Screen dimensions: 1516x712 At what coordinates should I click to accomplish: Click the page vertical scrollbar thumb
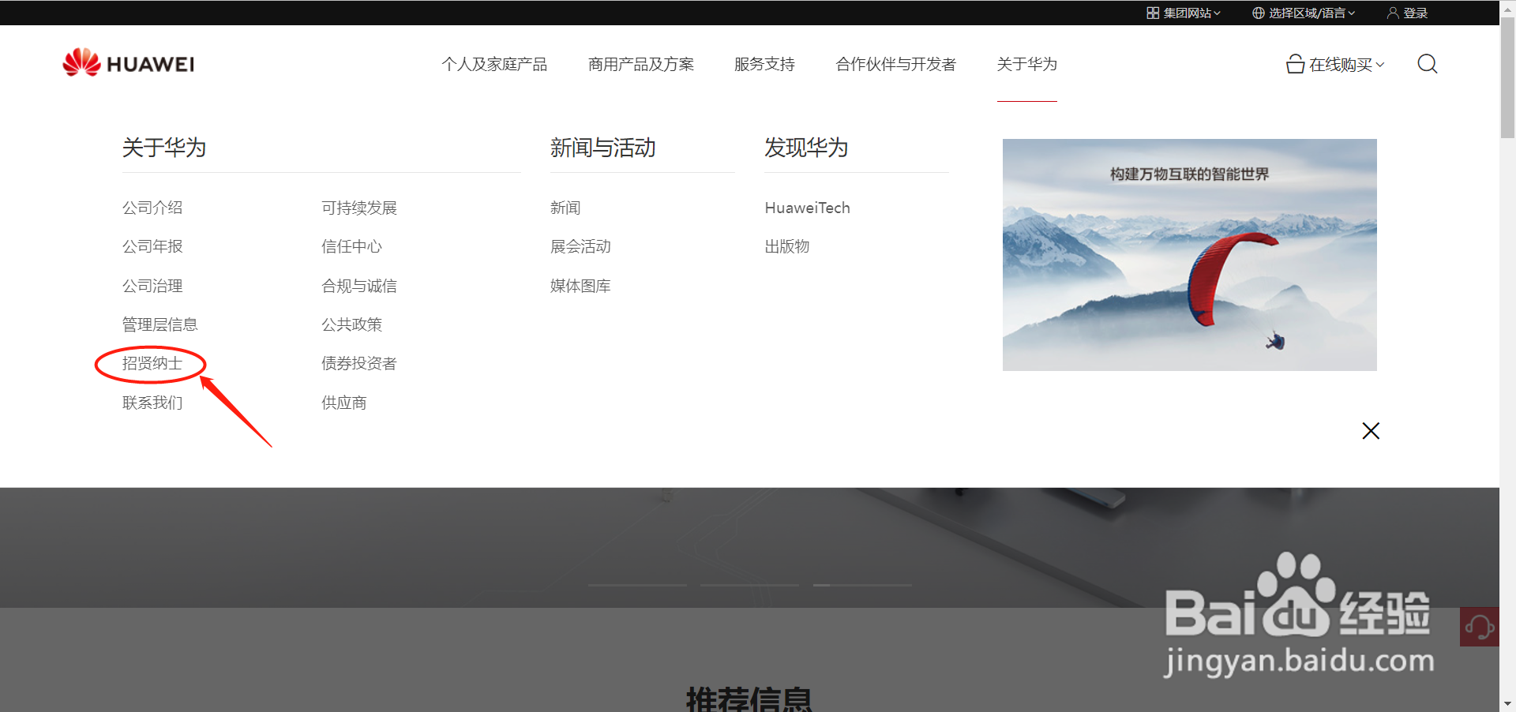[1507, 77]
